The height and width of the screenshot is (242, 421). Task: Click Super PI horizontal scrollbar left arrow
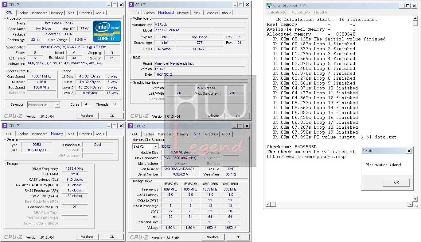268,204
